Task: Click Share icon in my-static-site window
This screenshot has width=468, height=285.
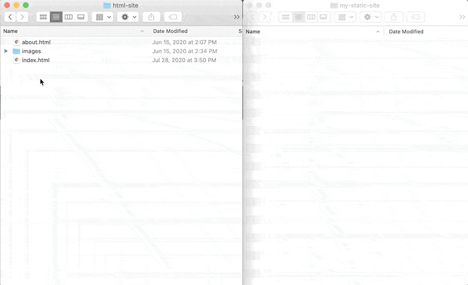Action: 394,17
